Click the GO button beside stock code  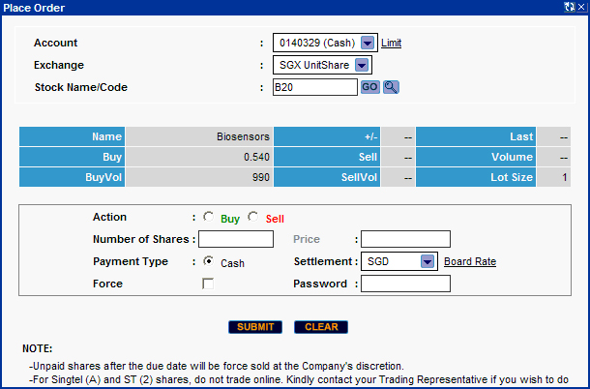point(369,87)
